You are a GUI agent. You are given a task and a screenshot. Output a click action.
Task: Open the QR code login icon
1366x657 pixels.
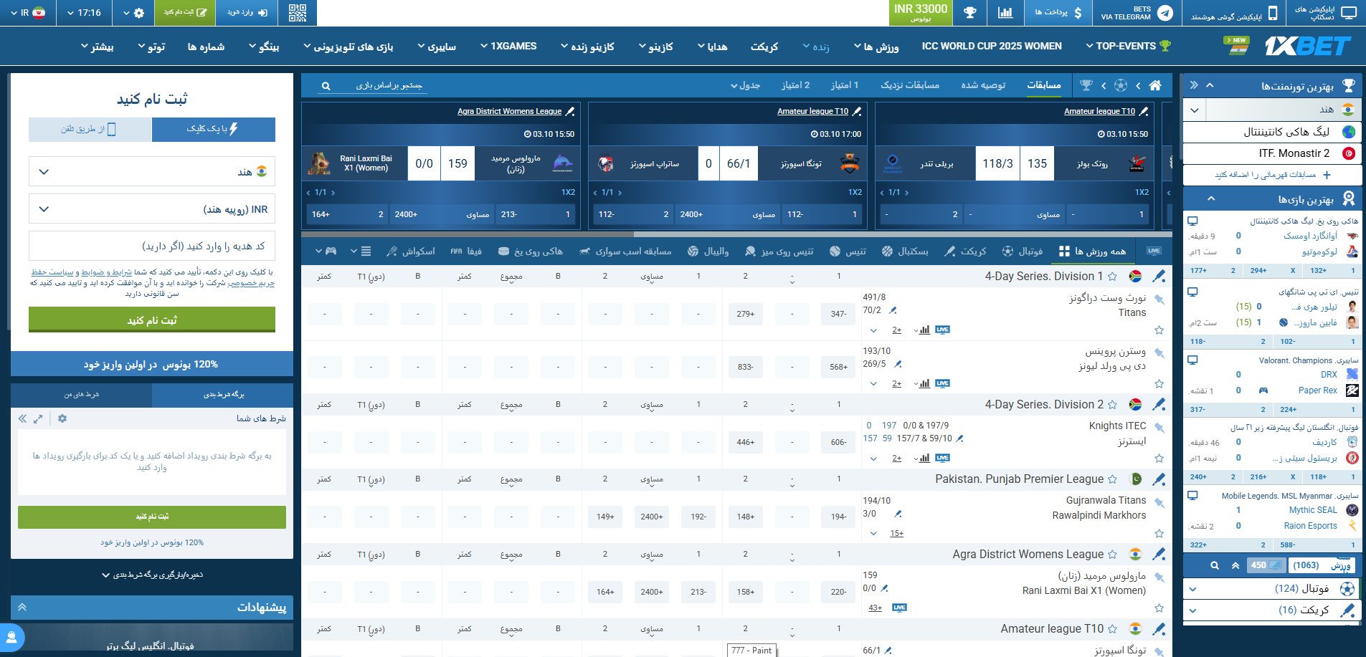(x=297, y=13)
